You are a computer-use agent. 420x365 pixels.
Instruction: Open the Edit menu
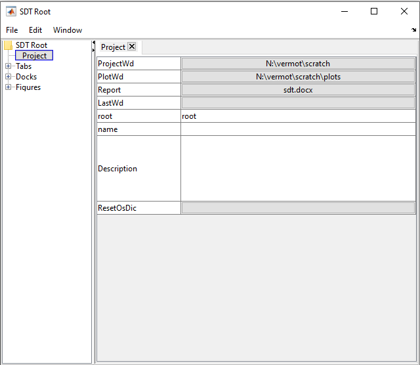coord(35,30)
